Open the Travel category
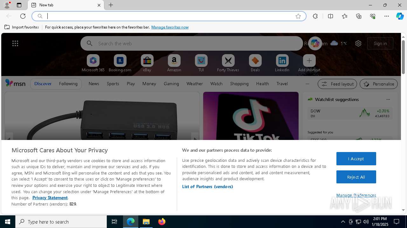407x228 pixels. [x=282, y=84]
